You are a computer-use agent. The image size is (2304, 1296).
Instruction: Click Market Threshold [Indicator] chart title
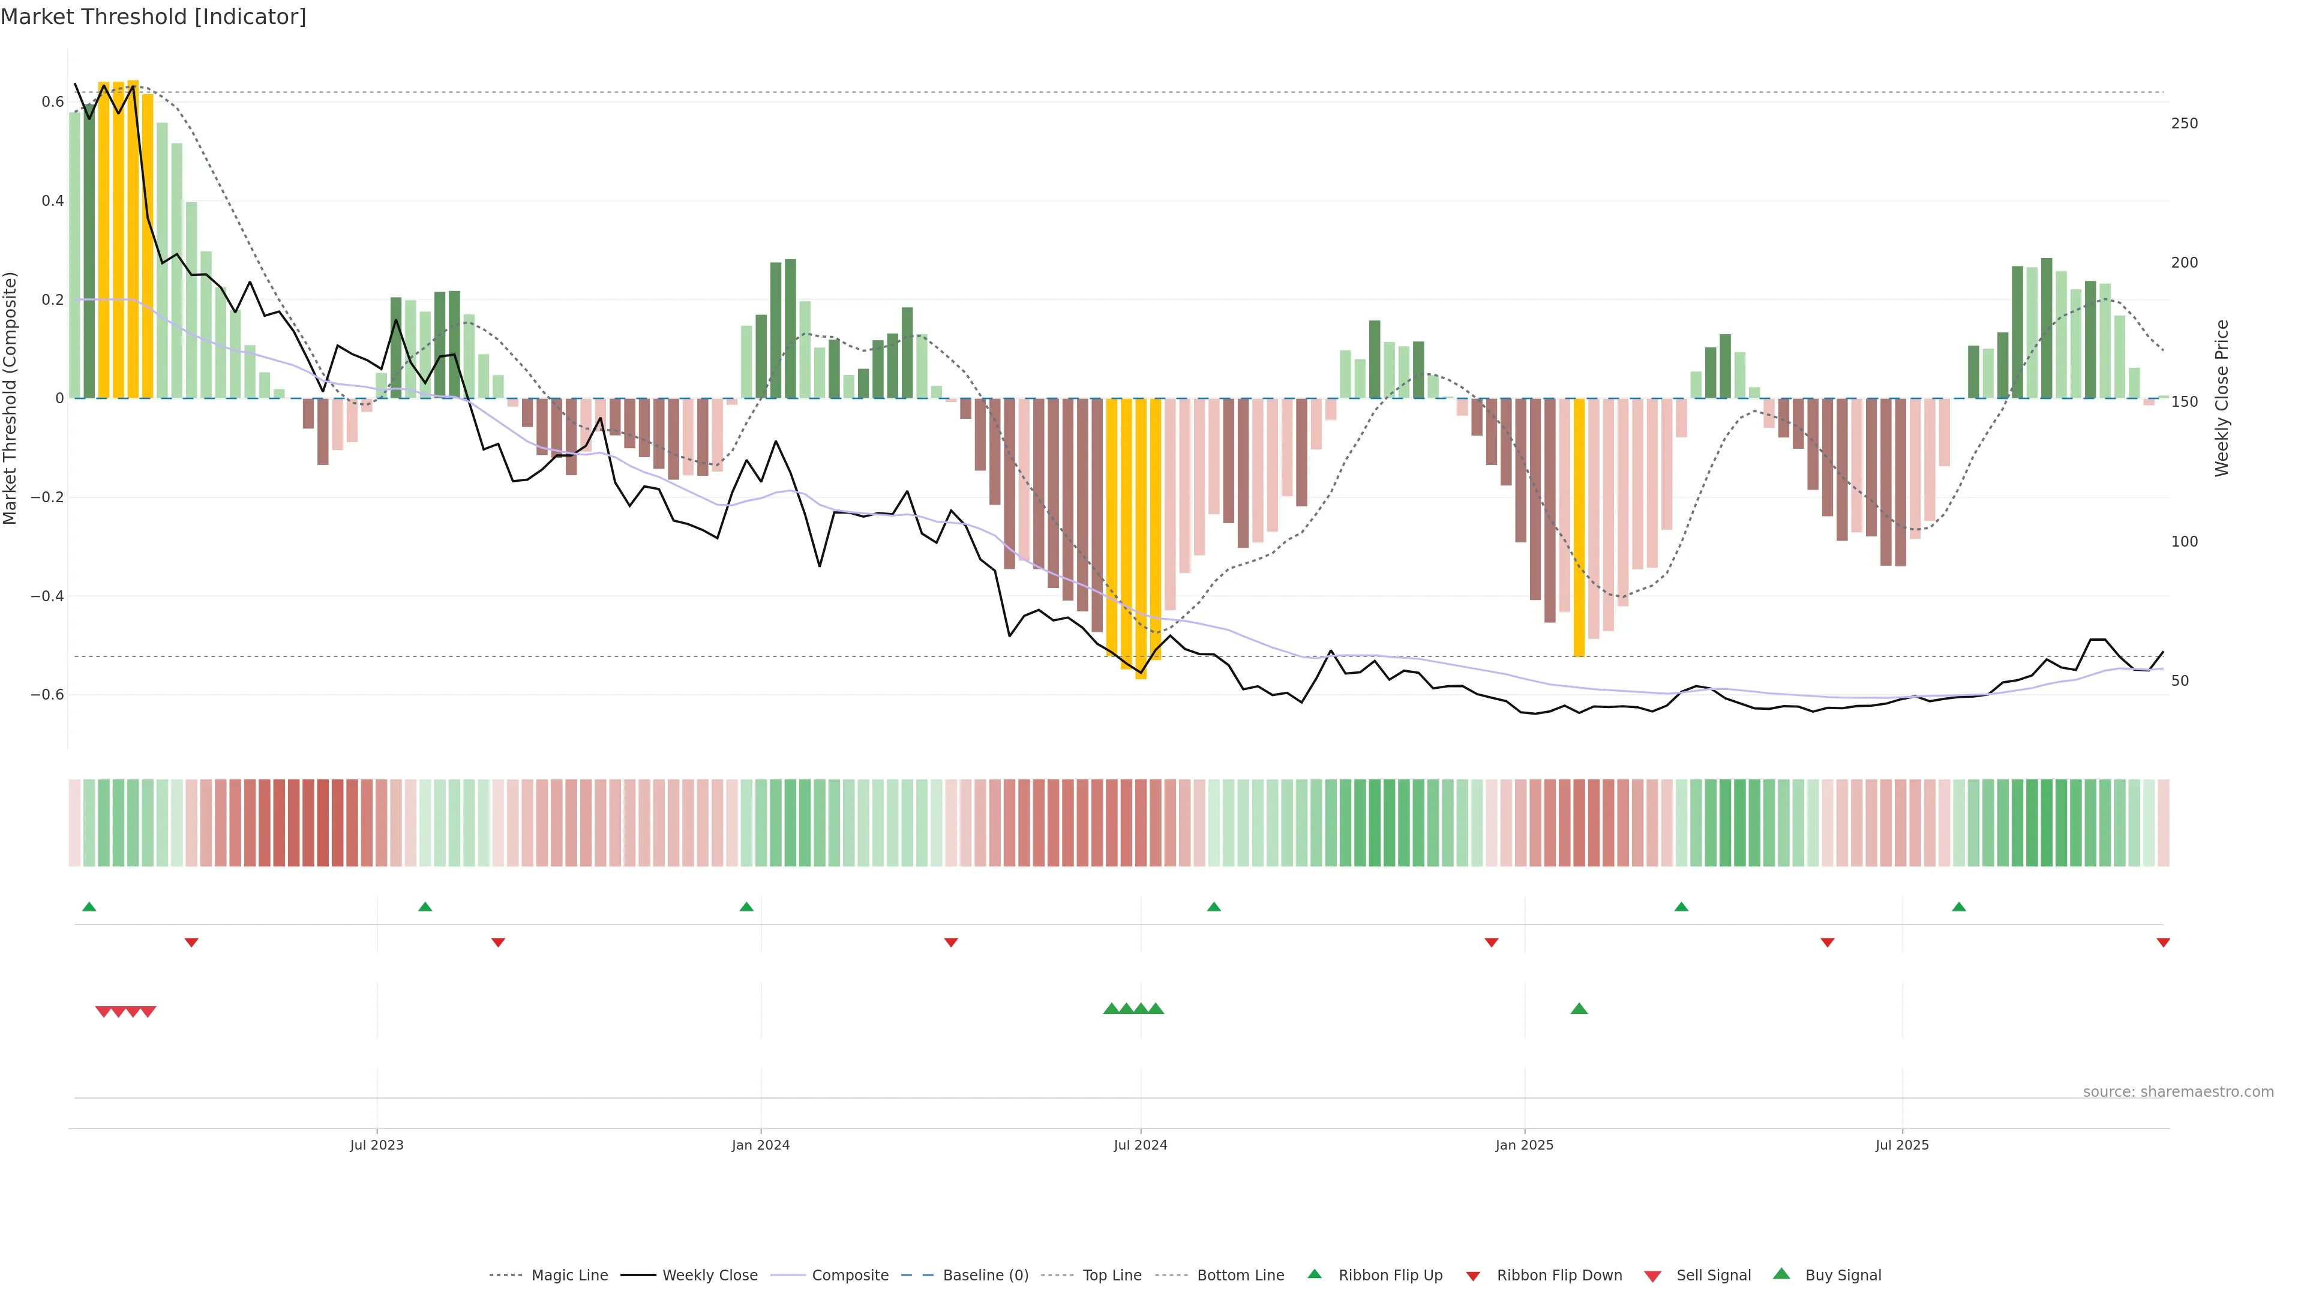click(x=153, y=17)
